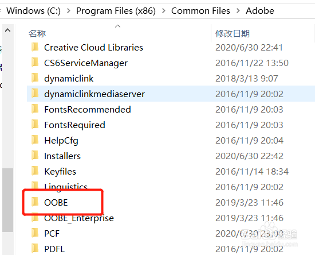Select the OOBE_Enterprise folder name
Image resolution: width=315 pixels, height=255 pixels.
[79, 218]
